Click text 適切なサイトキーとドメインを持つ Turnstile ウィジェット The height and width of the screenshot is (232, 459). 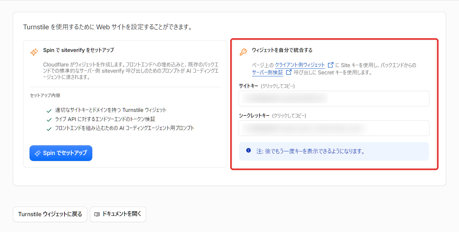tap(111, 110)
